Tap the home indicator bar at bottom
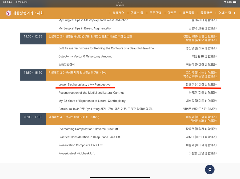The height and width of the screenshot is (179, 240). point(120,177)
